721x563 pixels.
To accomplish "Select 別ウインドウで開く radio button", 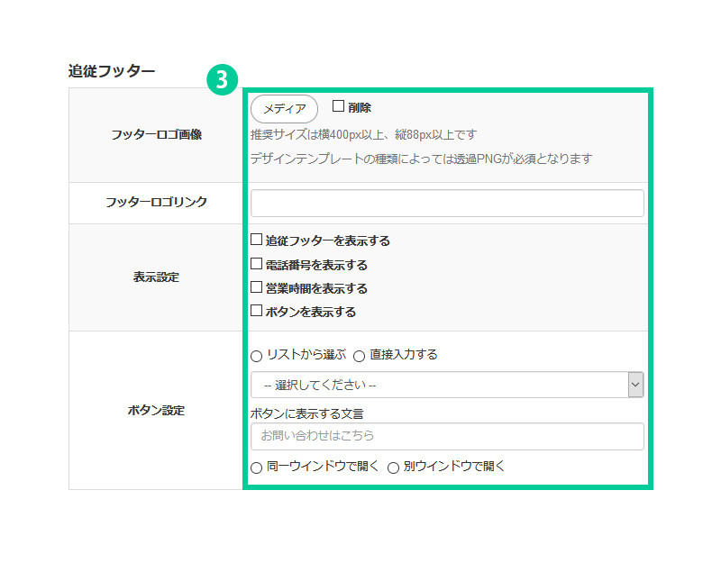I will [x=393, y=468].
